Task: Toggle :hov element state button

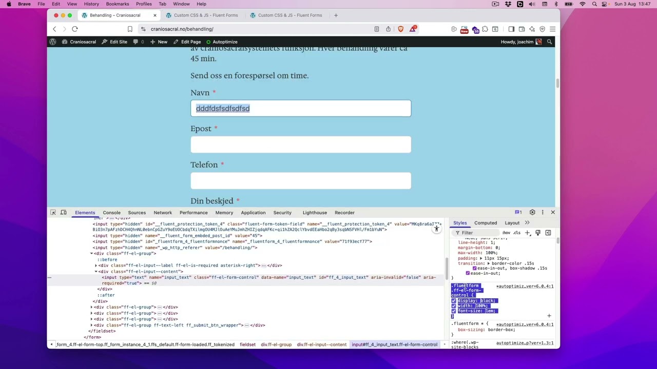Action: click(x=506, y=233)
